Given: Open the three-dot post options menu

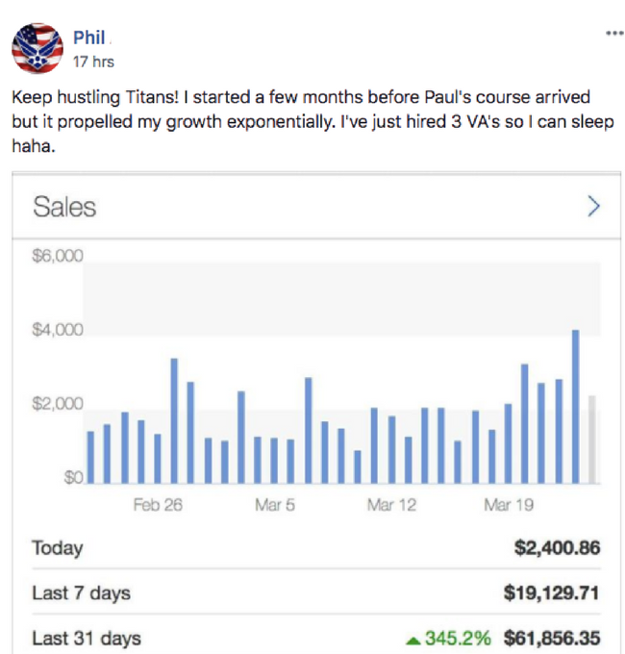Looking at the screenshot, I should 614,33.
